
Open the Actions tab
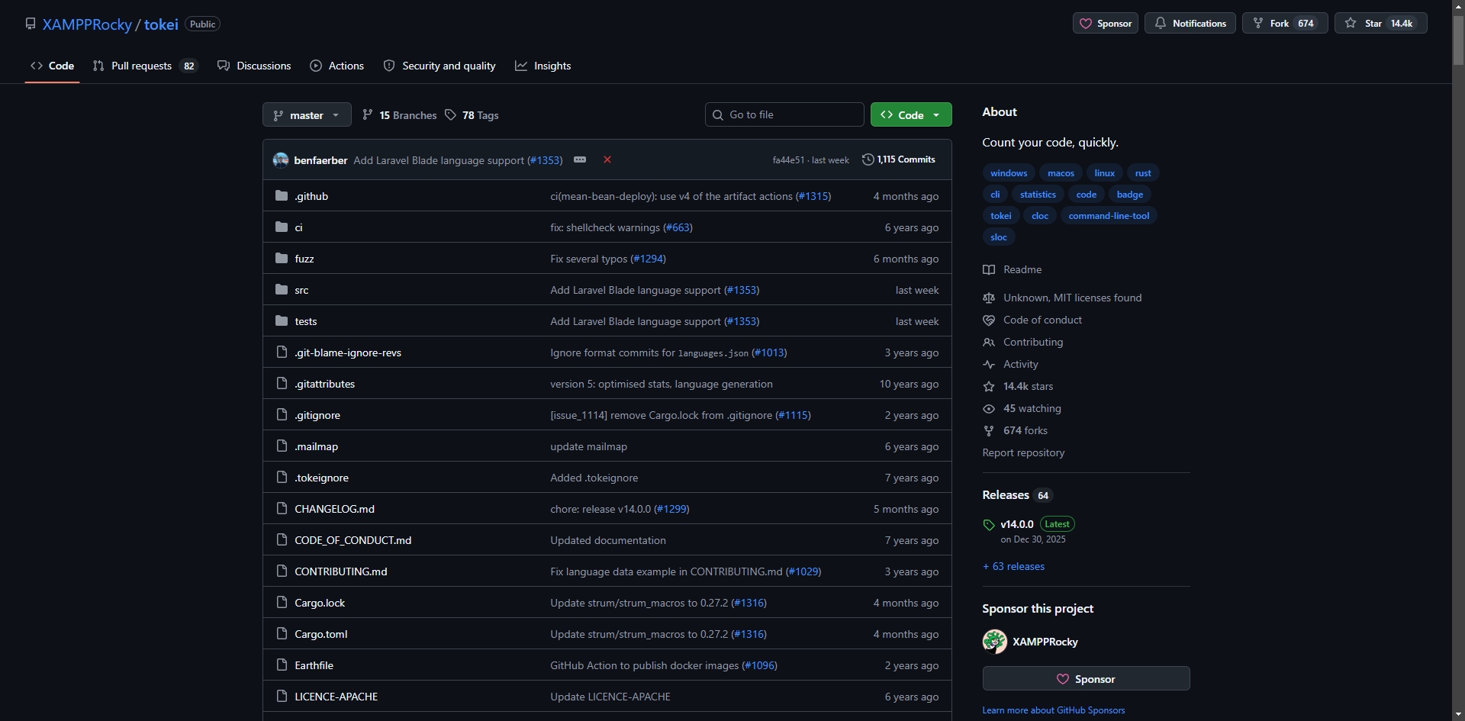pyautogui.click(x=336, y=66)
